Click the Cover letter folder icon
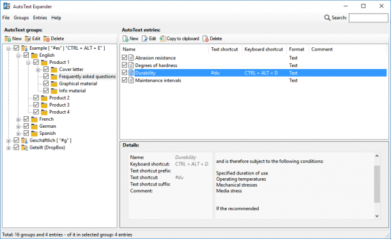The height and width of the screenshot is (239, 391). (x=54, y=70)
